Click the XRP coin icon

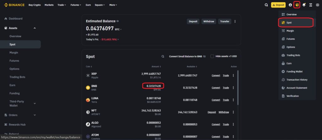pos(88,75)
